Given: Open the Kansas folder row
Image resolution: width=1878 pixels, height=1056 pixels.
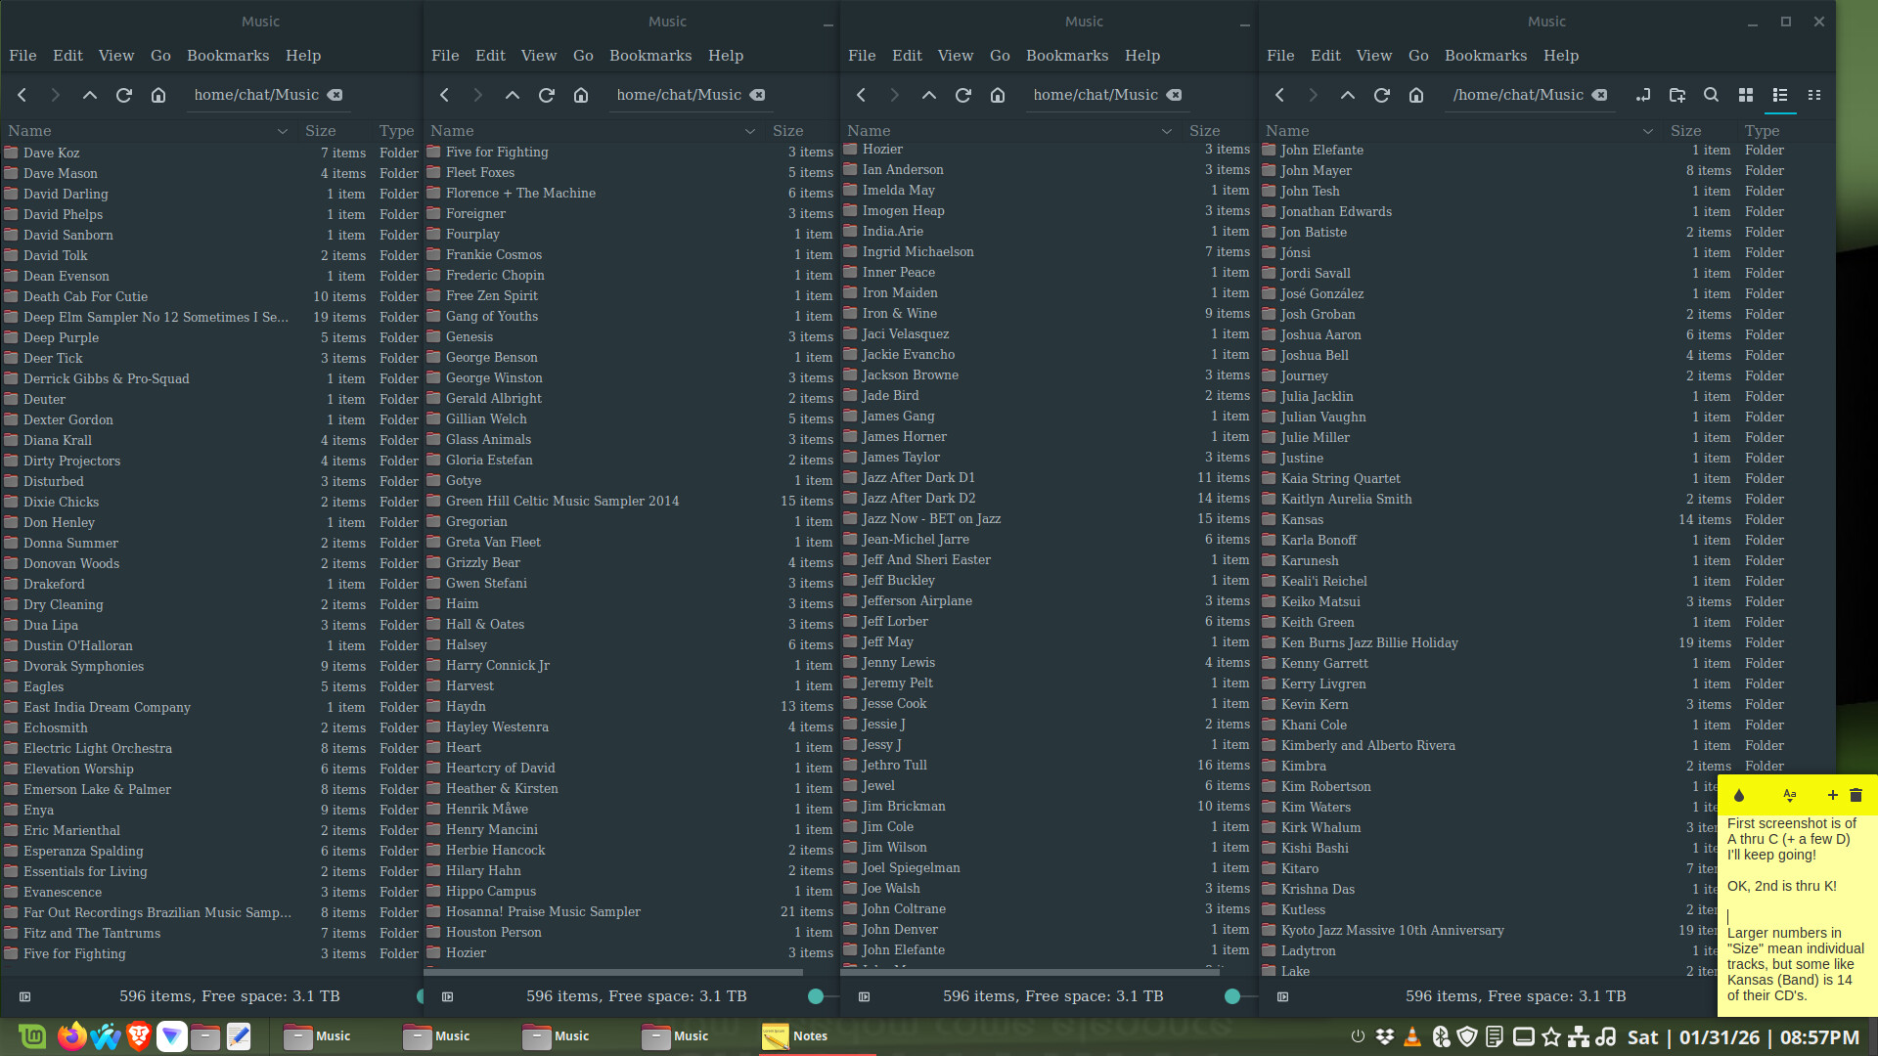Looking at the screenshot, I should coord(1302,519).
